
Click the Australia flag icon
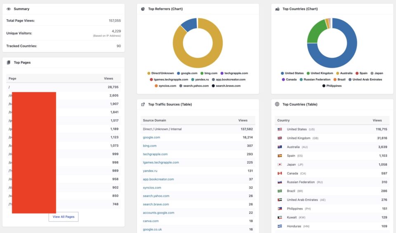click(x=280, y=147)
